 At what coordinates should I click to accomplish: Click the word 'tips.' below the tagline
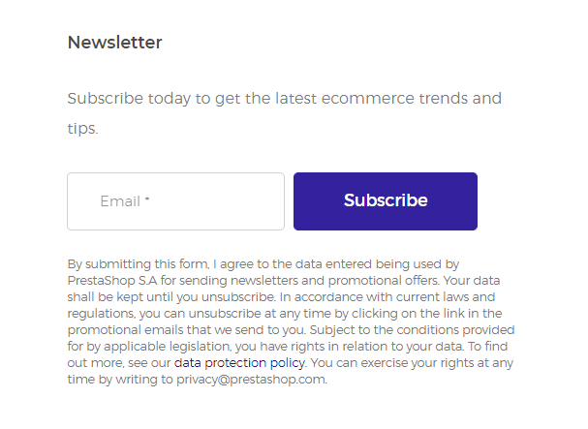click(82, 129)
